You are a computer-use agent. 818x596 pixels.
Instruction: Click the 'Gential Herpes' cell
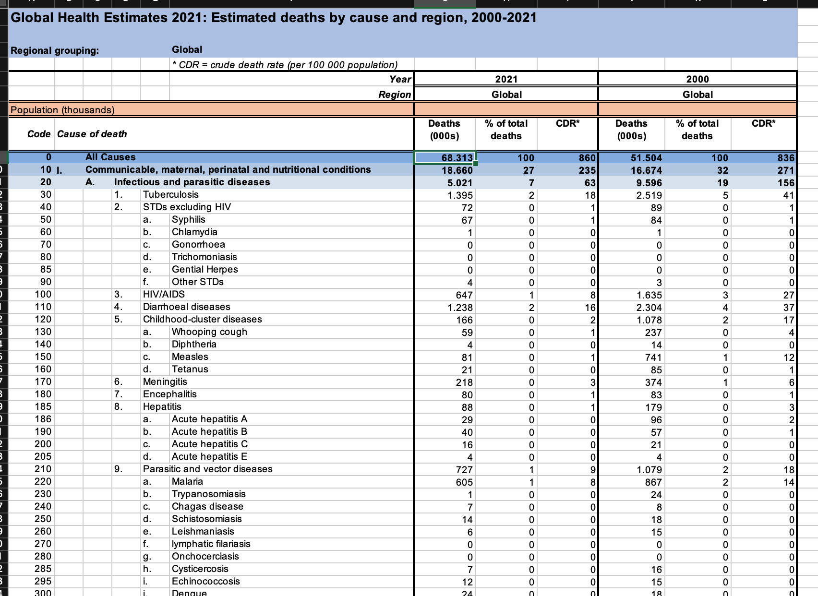[205, 269]
